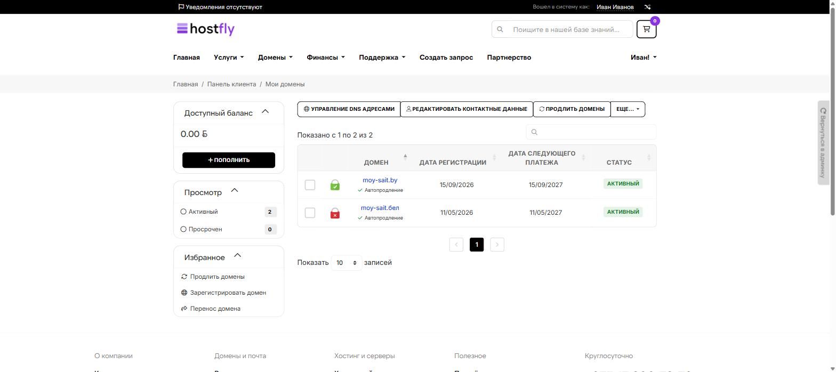
Task: Select the checkbox for moy-sait.by
Action: click(310, 185)
